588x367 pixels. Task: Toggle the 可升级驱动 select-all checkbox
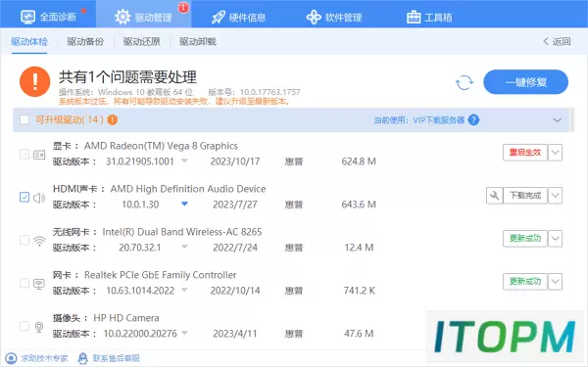point(24,119)
